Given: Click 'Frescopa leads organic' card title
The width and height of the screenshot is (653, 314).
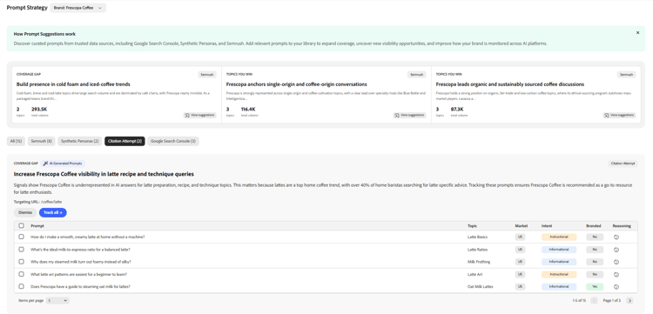Looking at the screenshot, I should pos(509,84).
